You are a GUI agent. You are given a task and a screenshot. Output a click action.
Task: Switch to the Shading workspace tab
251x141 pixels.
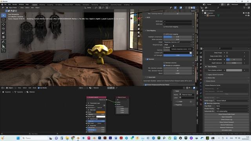(78, 5)
